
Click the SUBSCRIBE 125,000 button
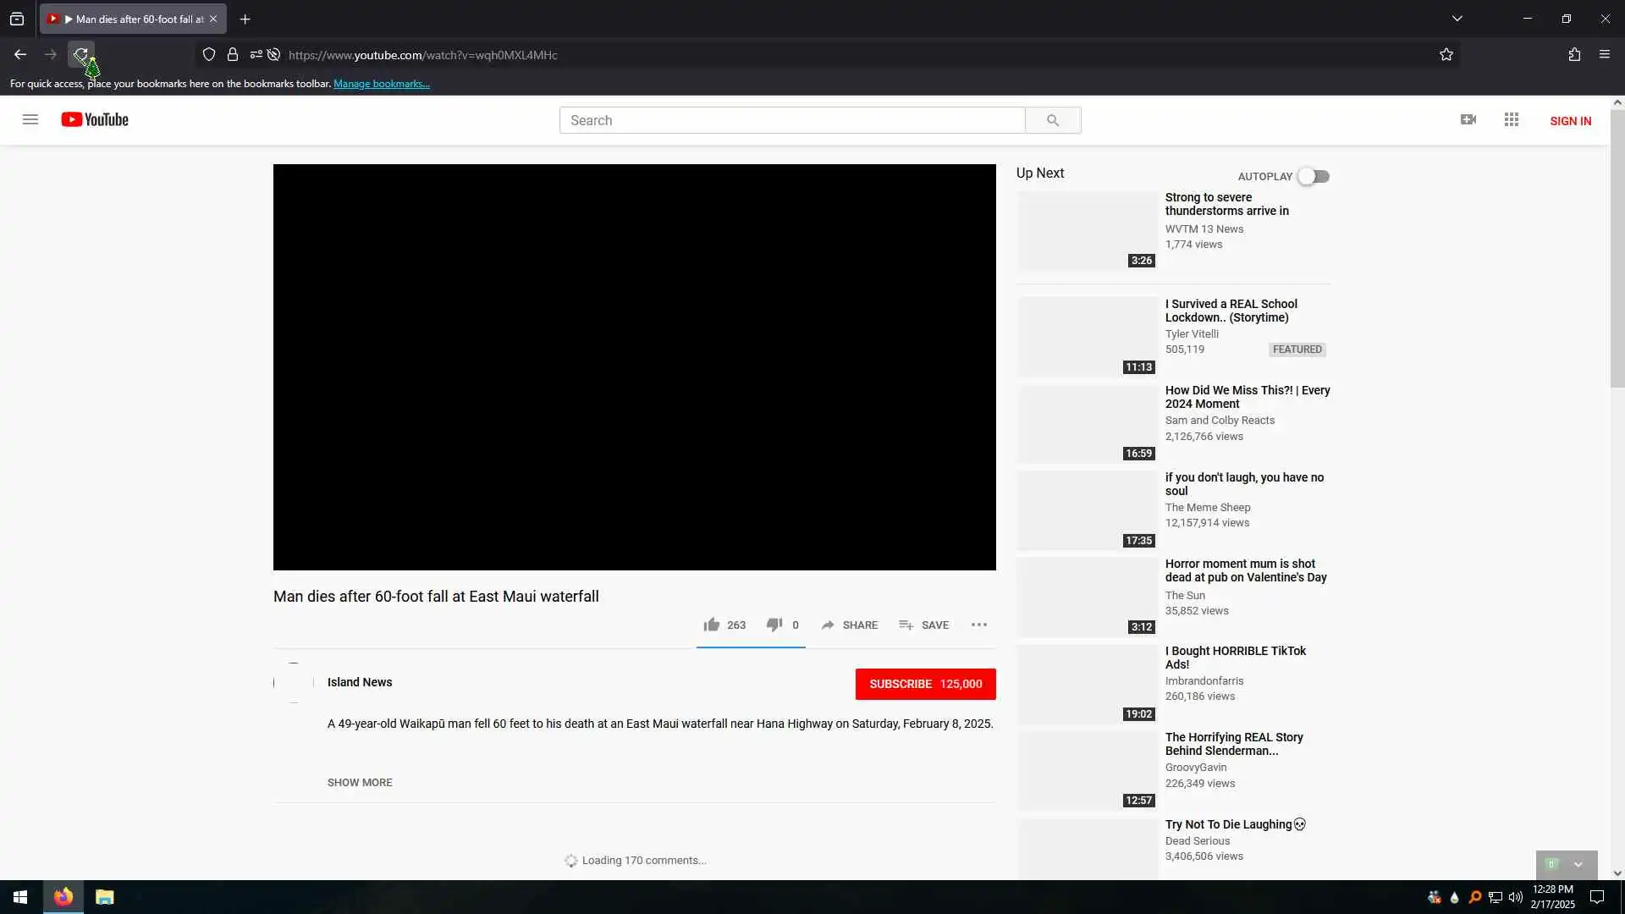(925, 684)
